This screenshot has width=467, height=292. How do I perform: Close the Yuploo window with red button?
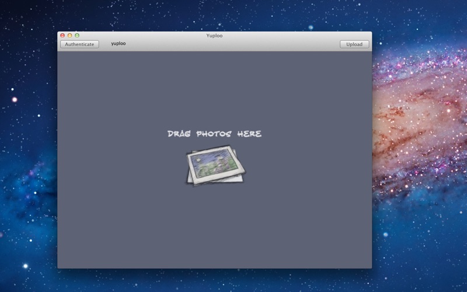[x=62, y=36]
